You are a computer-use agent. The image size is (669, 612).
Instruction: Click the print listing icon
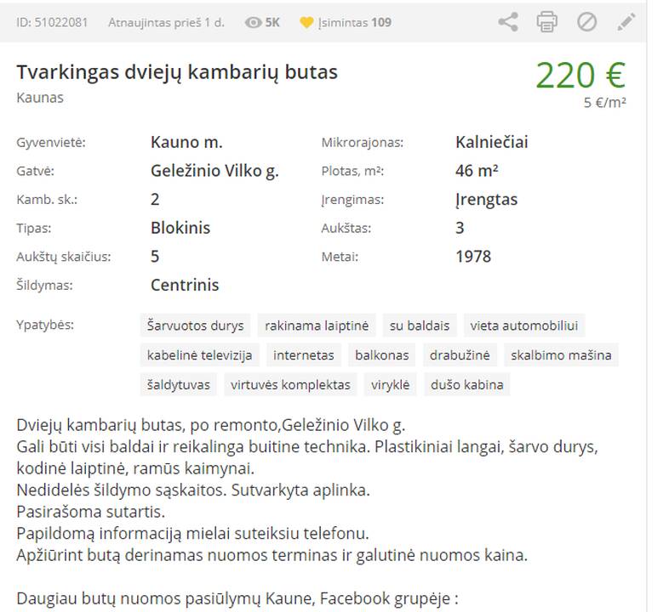(x=547, y=22)
